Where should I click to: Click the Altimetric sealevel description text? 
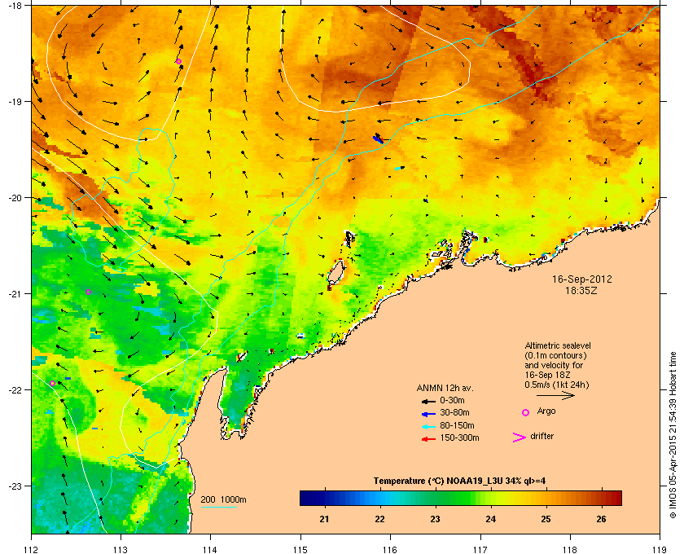coord(557,365)
